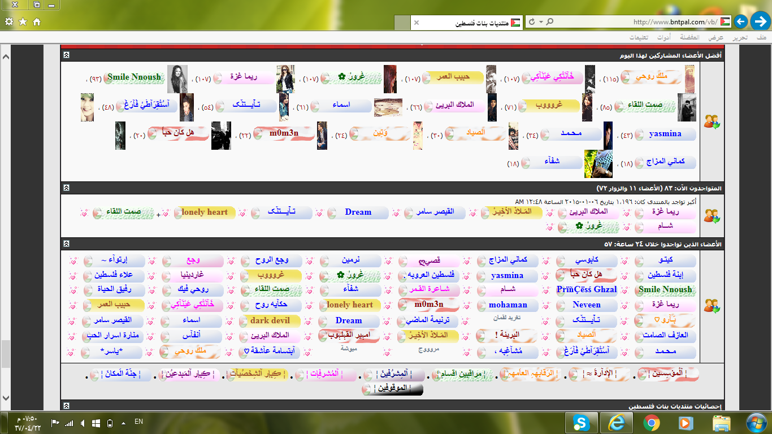Open member تغريد لقمان's plain text link
The image size is (772, 434).
[x=508, y=318]
